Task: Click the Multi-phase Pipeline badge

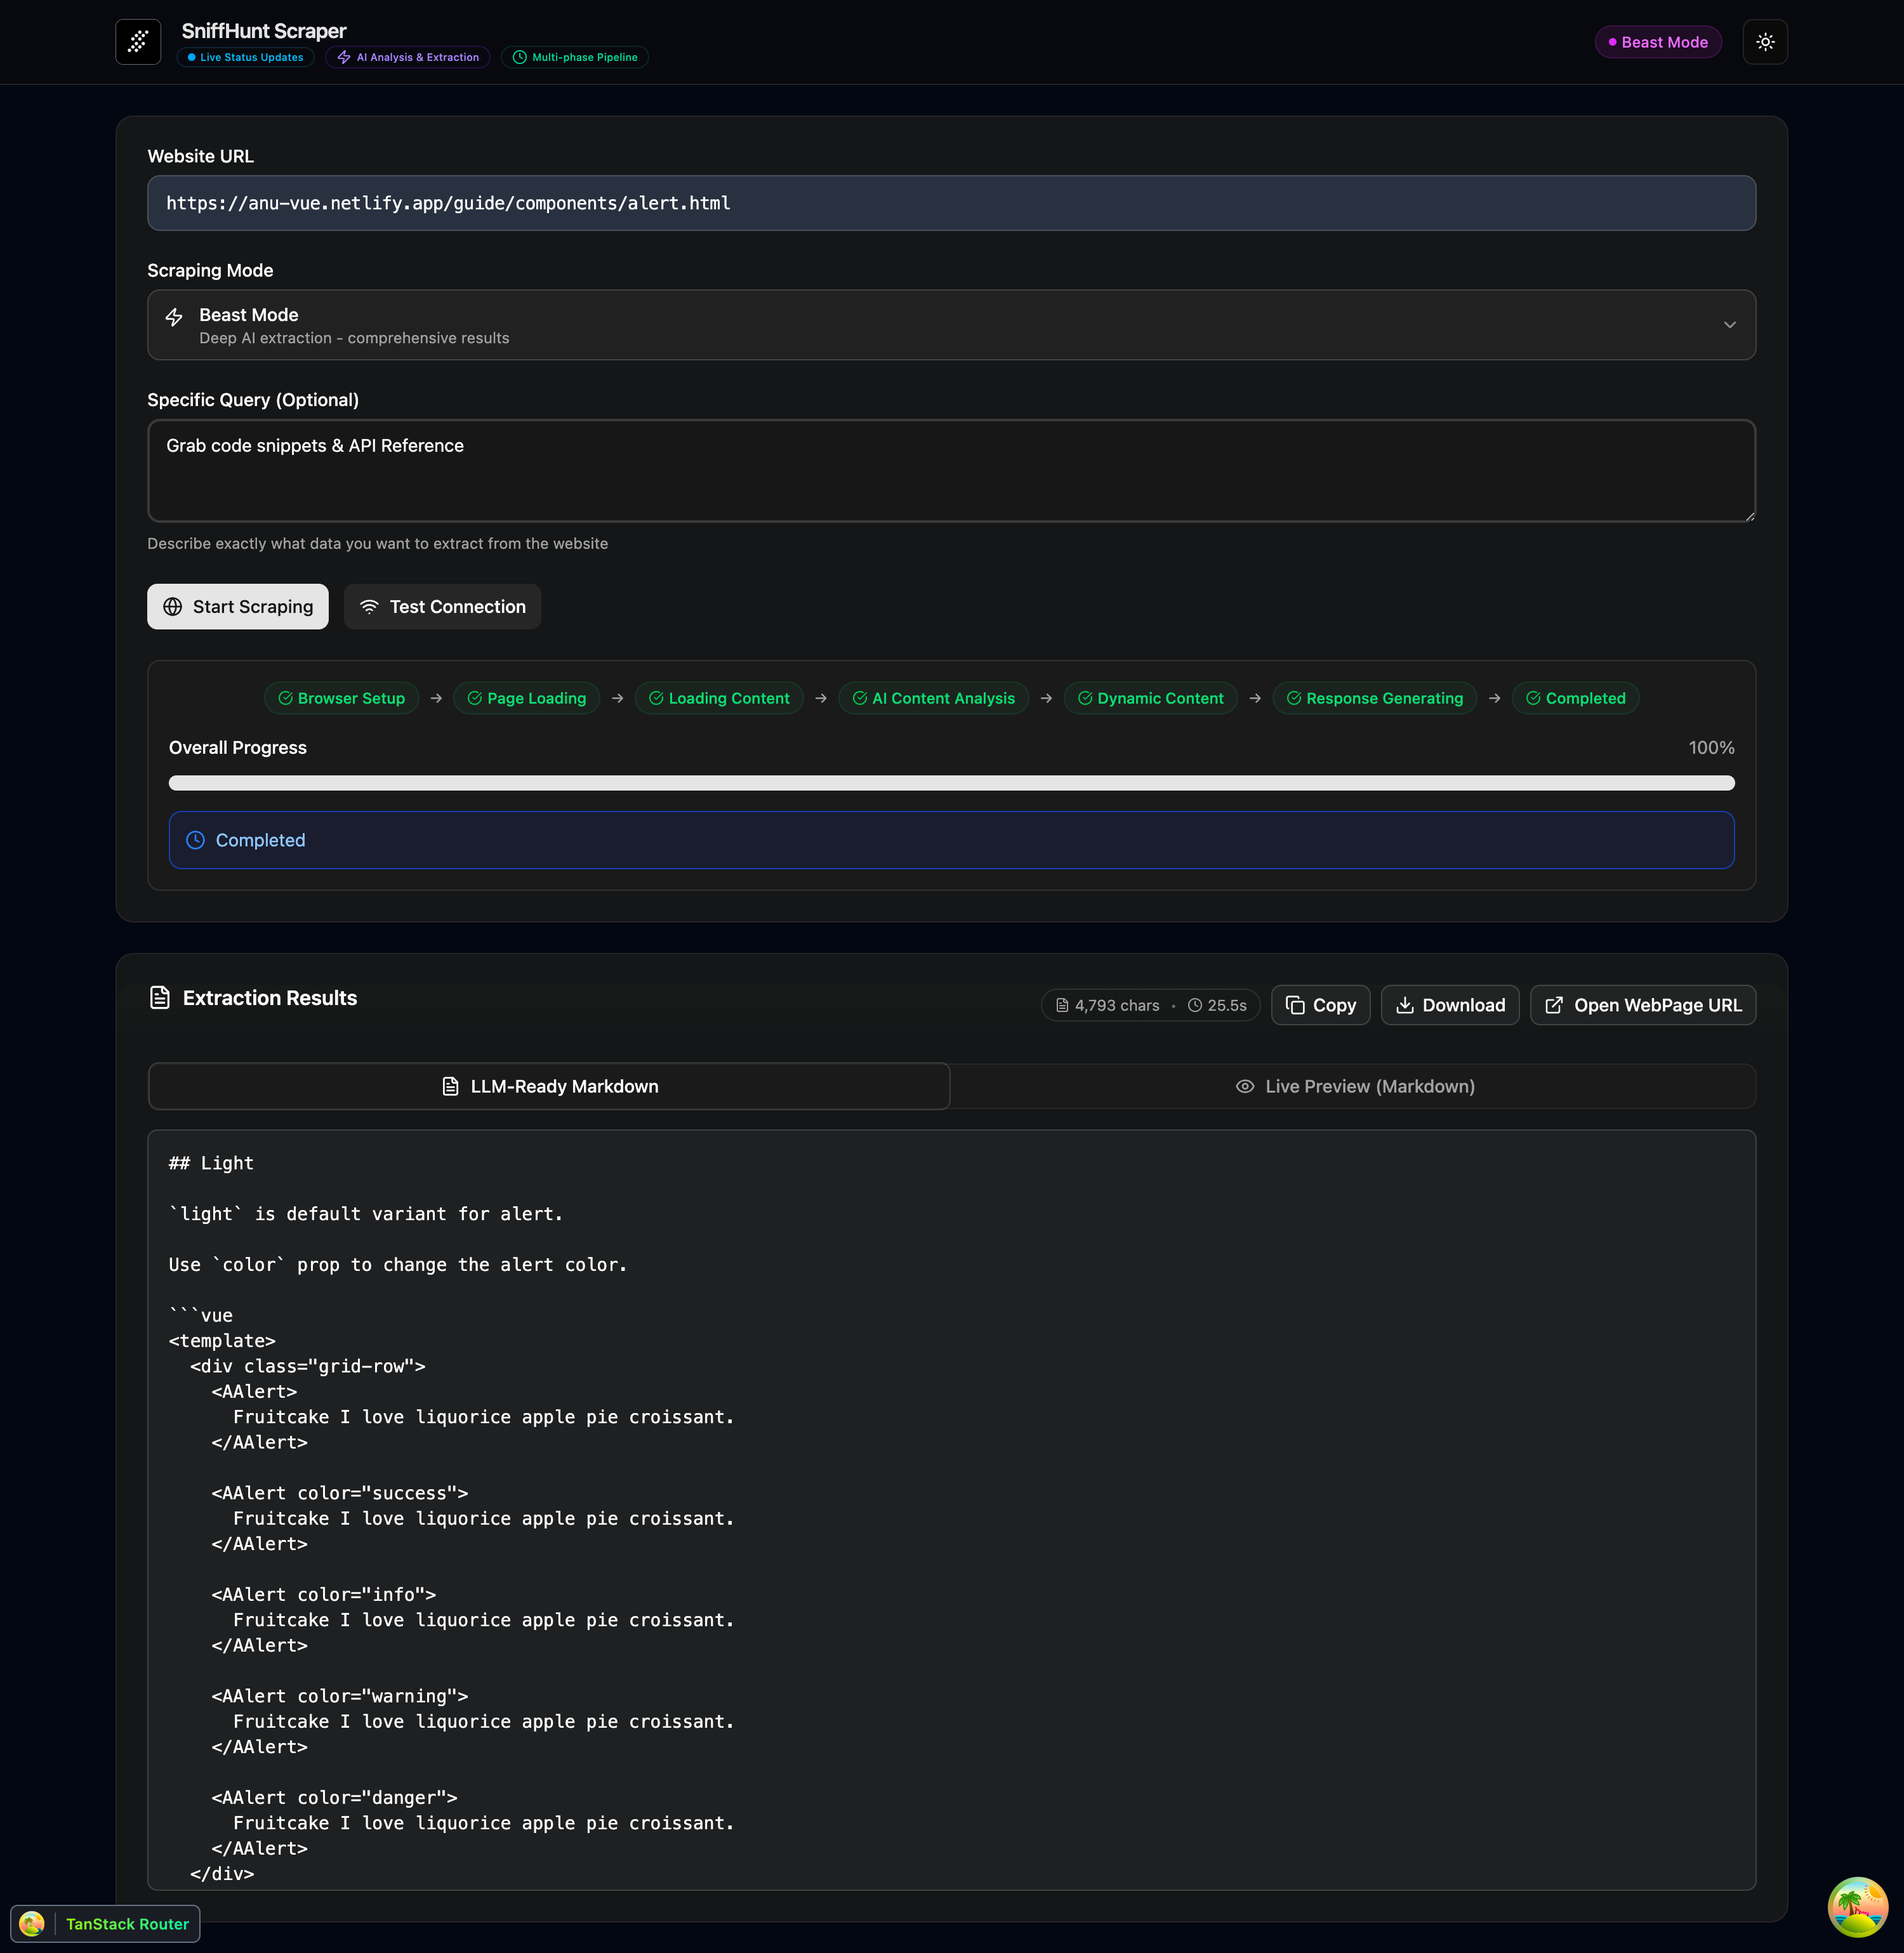Action: tap(575, 57)
